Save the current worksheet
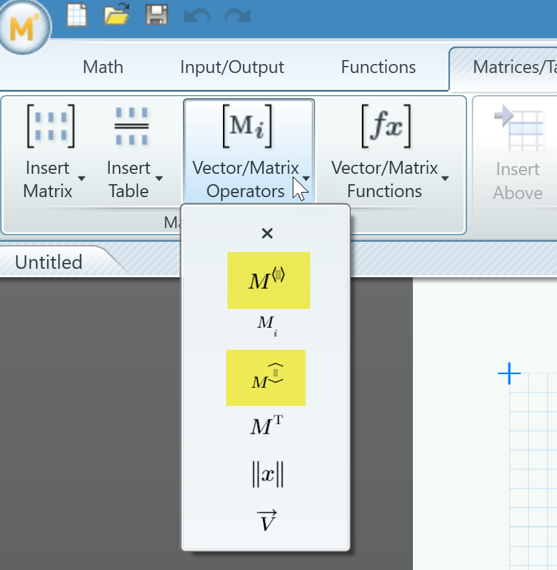Image resolution: width=557 pixels, height=570 pixels. tap(156, 18)
